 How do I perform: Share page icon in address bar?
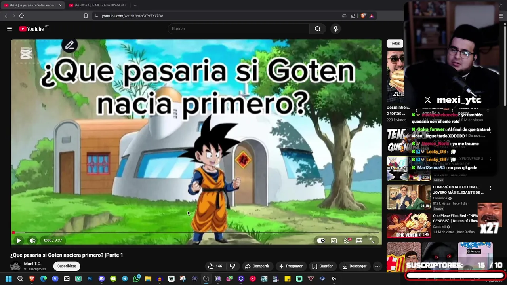[x=353, y=16]
